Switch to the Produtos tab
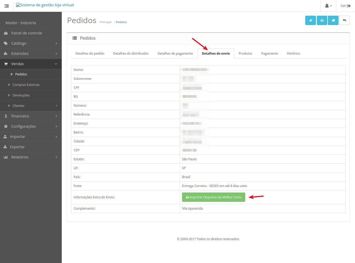 pyautogui.click(x=245, y=54)
